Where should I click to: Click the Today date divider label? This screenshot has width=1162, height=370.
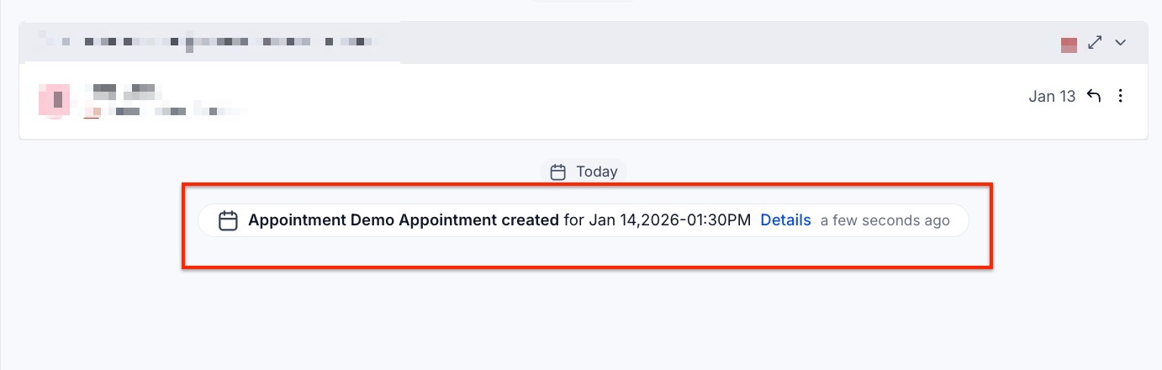pos(596,172)
